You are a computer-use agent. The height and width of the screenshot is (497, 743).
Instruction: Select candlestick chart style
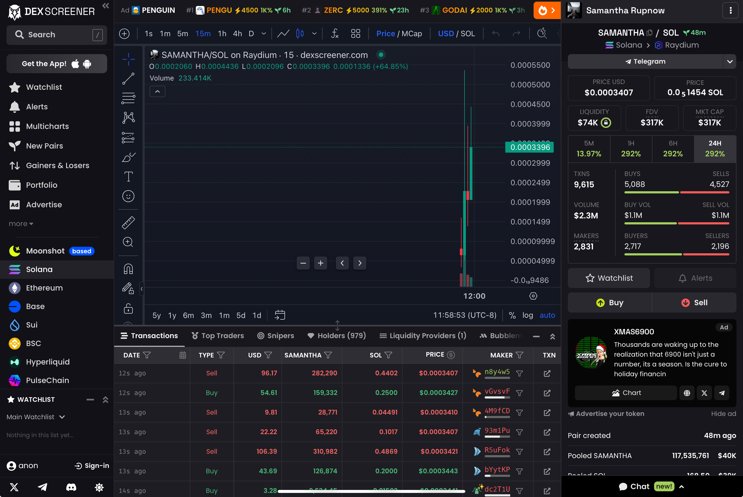point(300,33)
